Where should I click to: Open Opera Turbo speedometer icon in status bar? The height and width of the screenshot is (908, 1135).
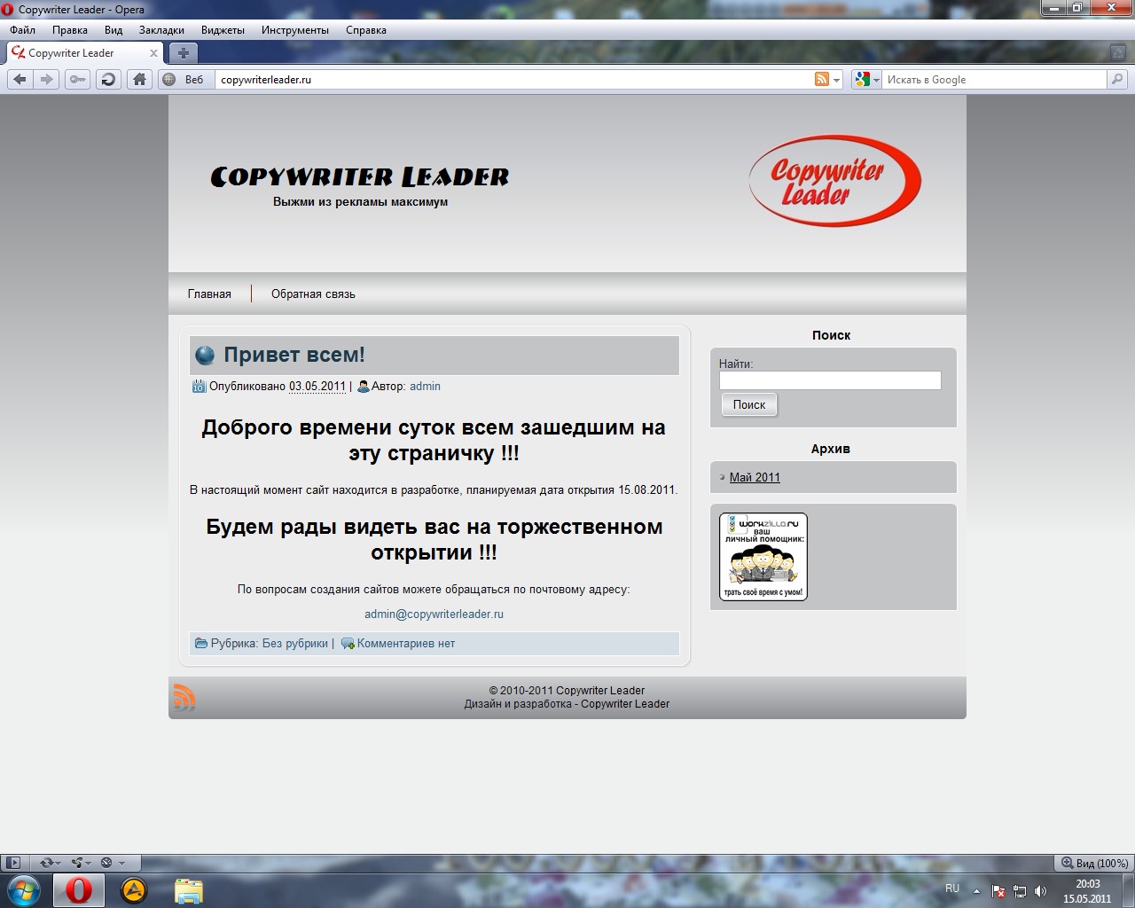[106, 862]
